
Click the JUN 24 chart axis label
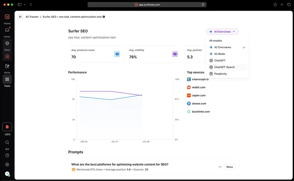84,141
